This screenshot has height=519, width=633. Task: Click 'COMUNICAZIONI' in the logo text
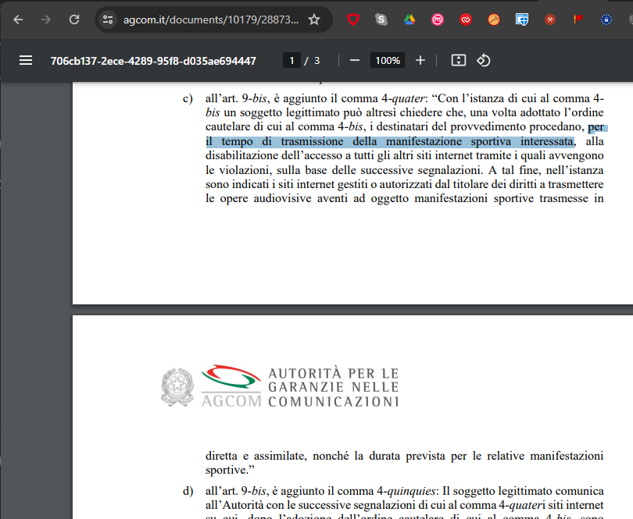click(334, 402)
